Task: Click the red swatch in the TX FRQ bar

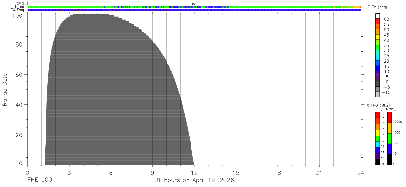Action: coord(377,114)
